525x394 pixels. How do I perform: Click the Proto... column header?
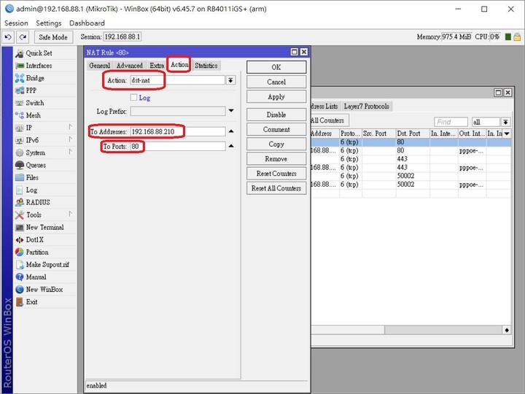(x=350, y=134)
